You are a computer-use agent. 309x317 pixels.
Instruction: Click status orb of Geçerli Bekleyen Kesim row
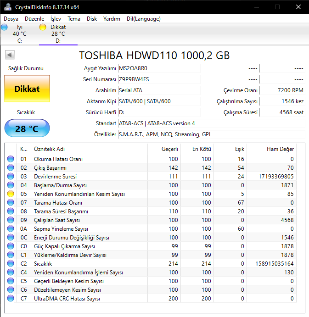click(x=11, y=281)
